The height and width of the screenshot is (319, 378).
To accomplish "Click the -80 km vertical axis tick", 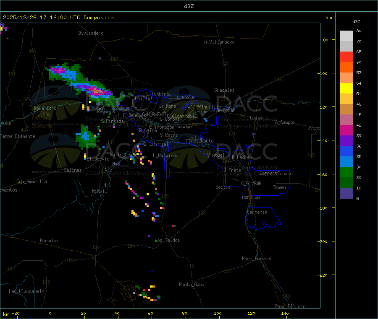I will [325, 40].
